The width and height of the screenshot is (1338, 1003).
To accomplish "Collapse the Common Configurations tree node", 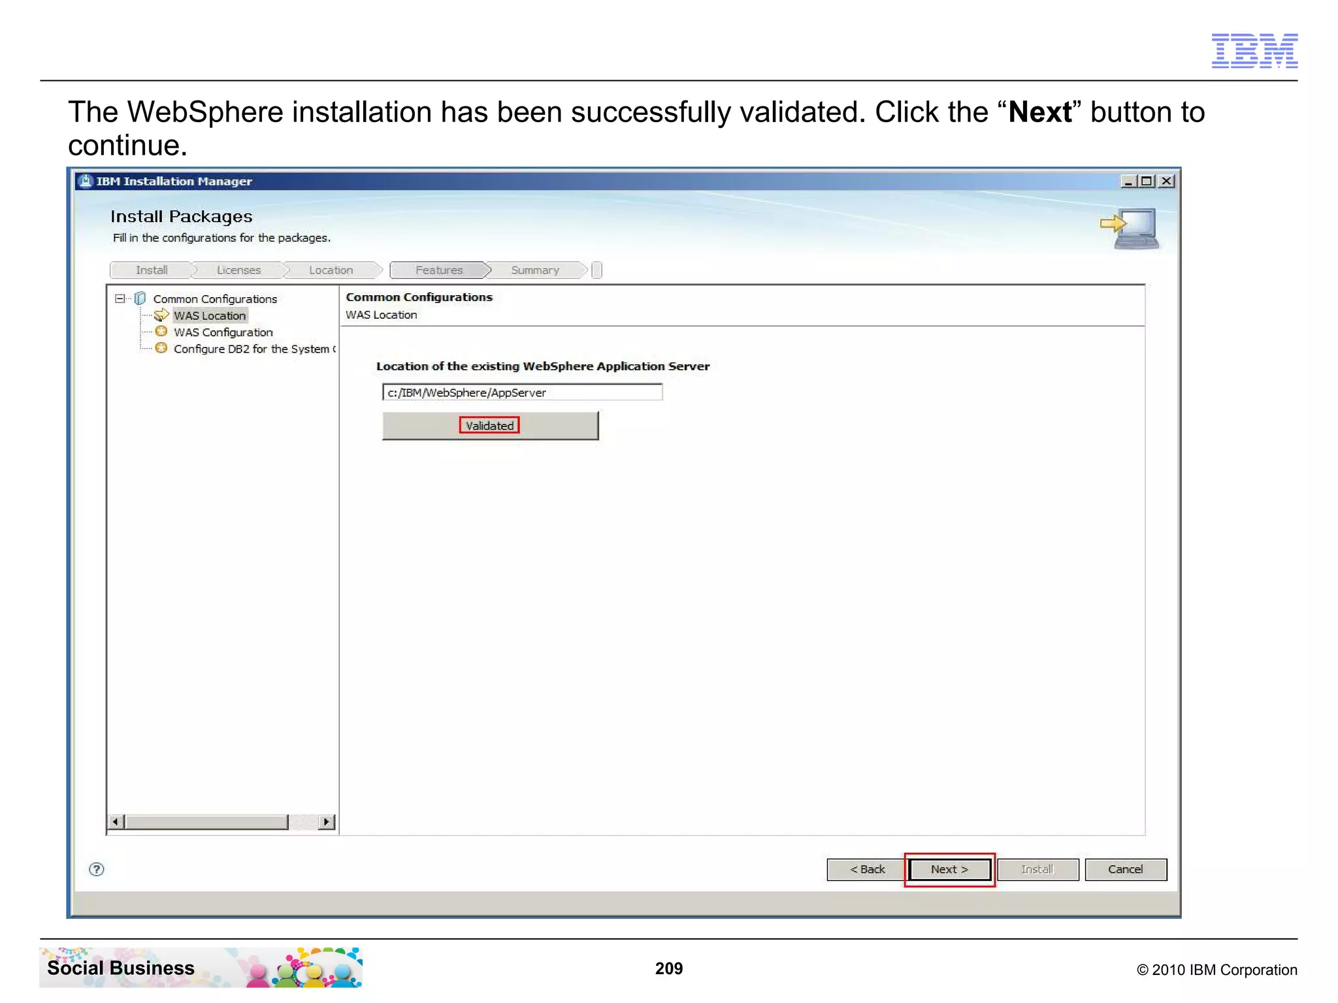I will click(120, 298).
